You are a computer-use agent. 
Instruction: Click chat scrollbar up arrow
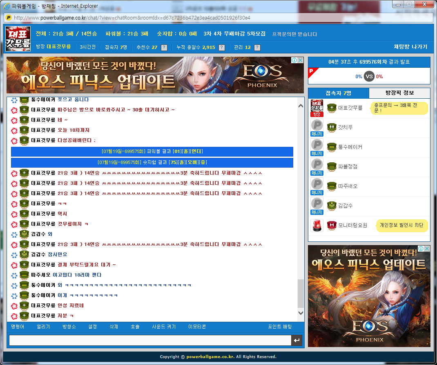(301, 106)
